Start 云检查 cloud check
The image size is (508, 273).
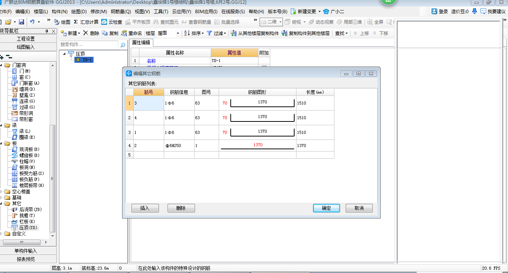(x=112, y=22)
